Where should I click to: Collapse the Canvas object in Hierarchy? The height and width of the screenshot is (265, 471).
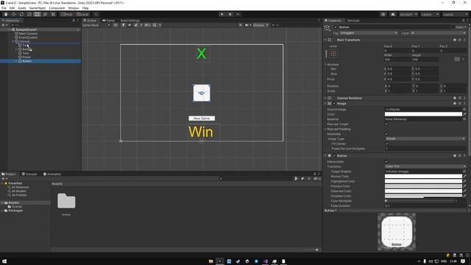coord(13,41)
